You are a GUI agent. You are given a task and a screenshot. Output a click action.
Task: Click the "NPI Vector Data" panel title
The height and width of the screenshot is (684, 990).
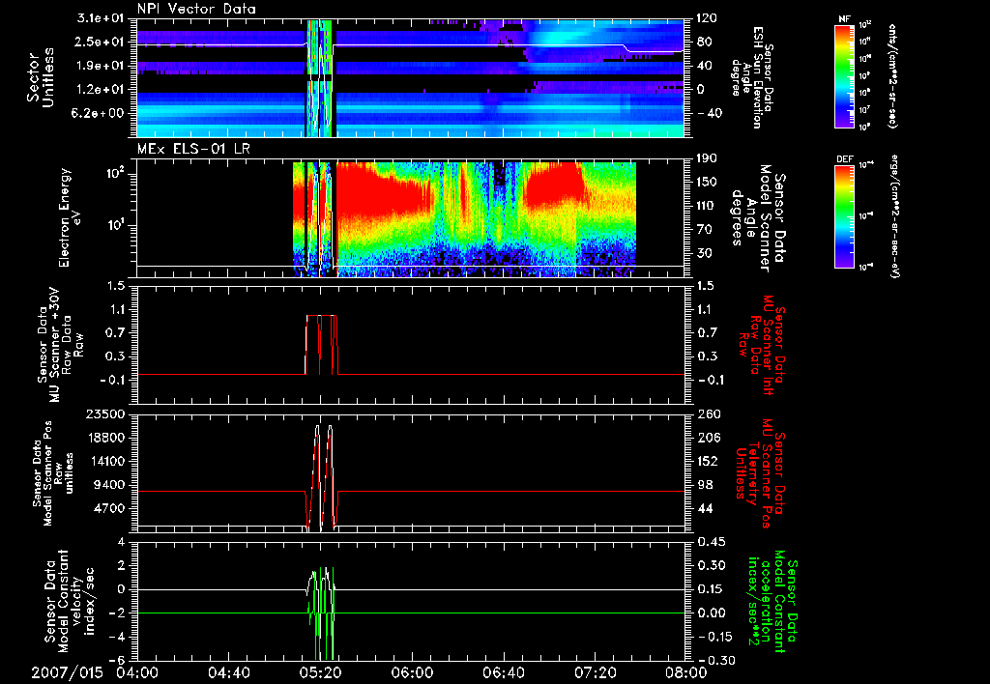(x=196, y=9)
